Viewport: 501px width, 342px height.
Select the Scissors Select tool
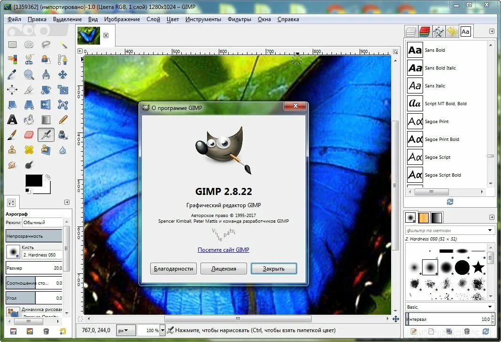pos(28,60)
